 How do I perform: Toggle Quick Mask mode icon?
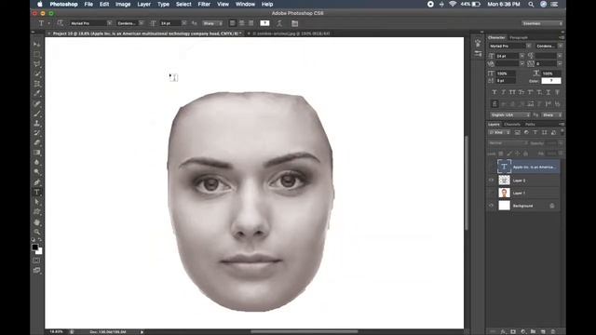pos(36,261)
